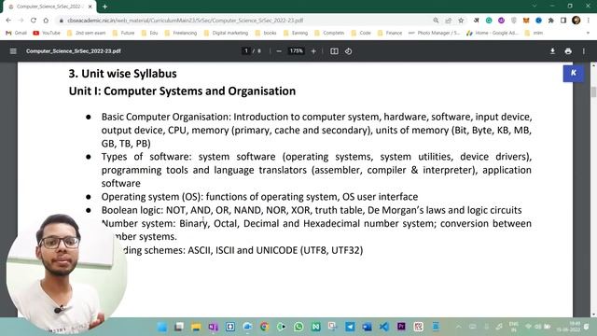Open the Finance bookmark folder

[390, 33]
